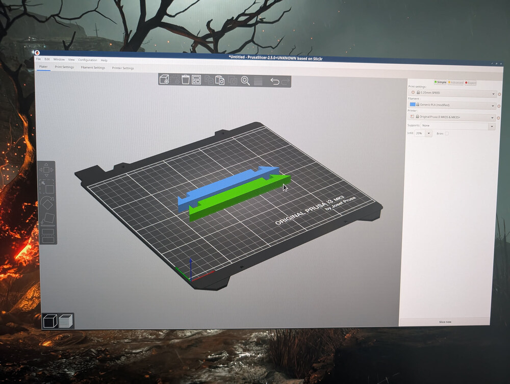Viewport: 510px width, 384px height.
Task: Open the Configuration menu
Action: (x=88, y=60)
